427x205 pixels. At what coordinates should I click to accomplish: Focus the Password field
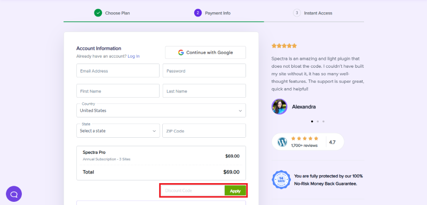pyautogui.click(x=204, y=71)
